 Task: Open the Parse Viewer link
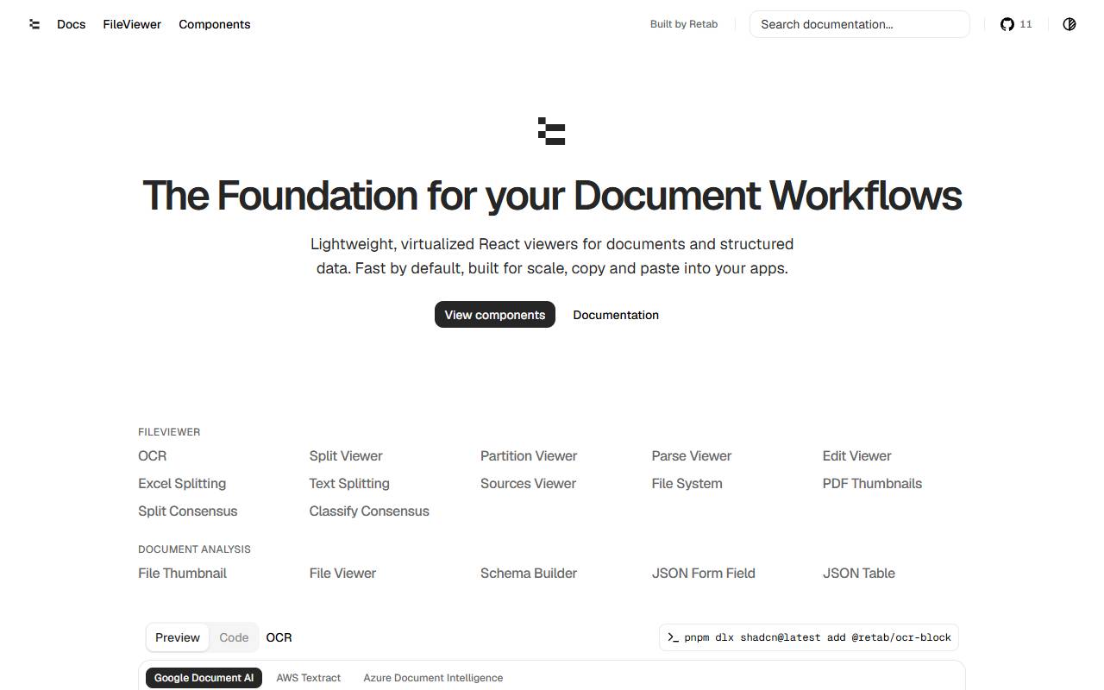tap(692, 455)
